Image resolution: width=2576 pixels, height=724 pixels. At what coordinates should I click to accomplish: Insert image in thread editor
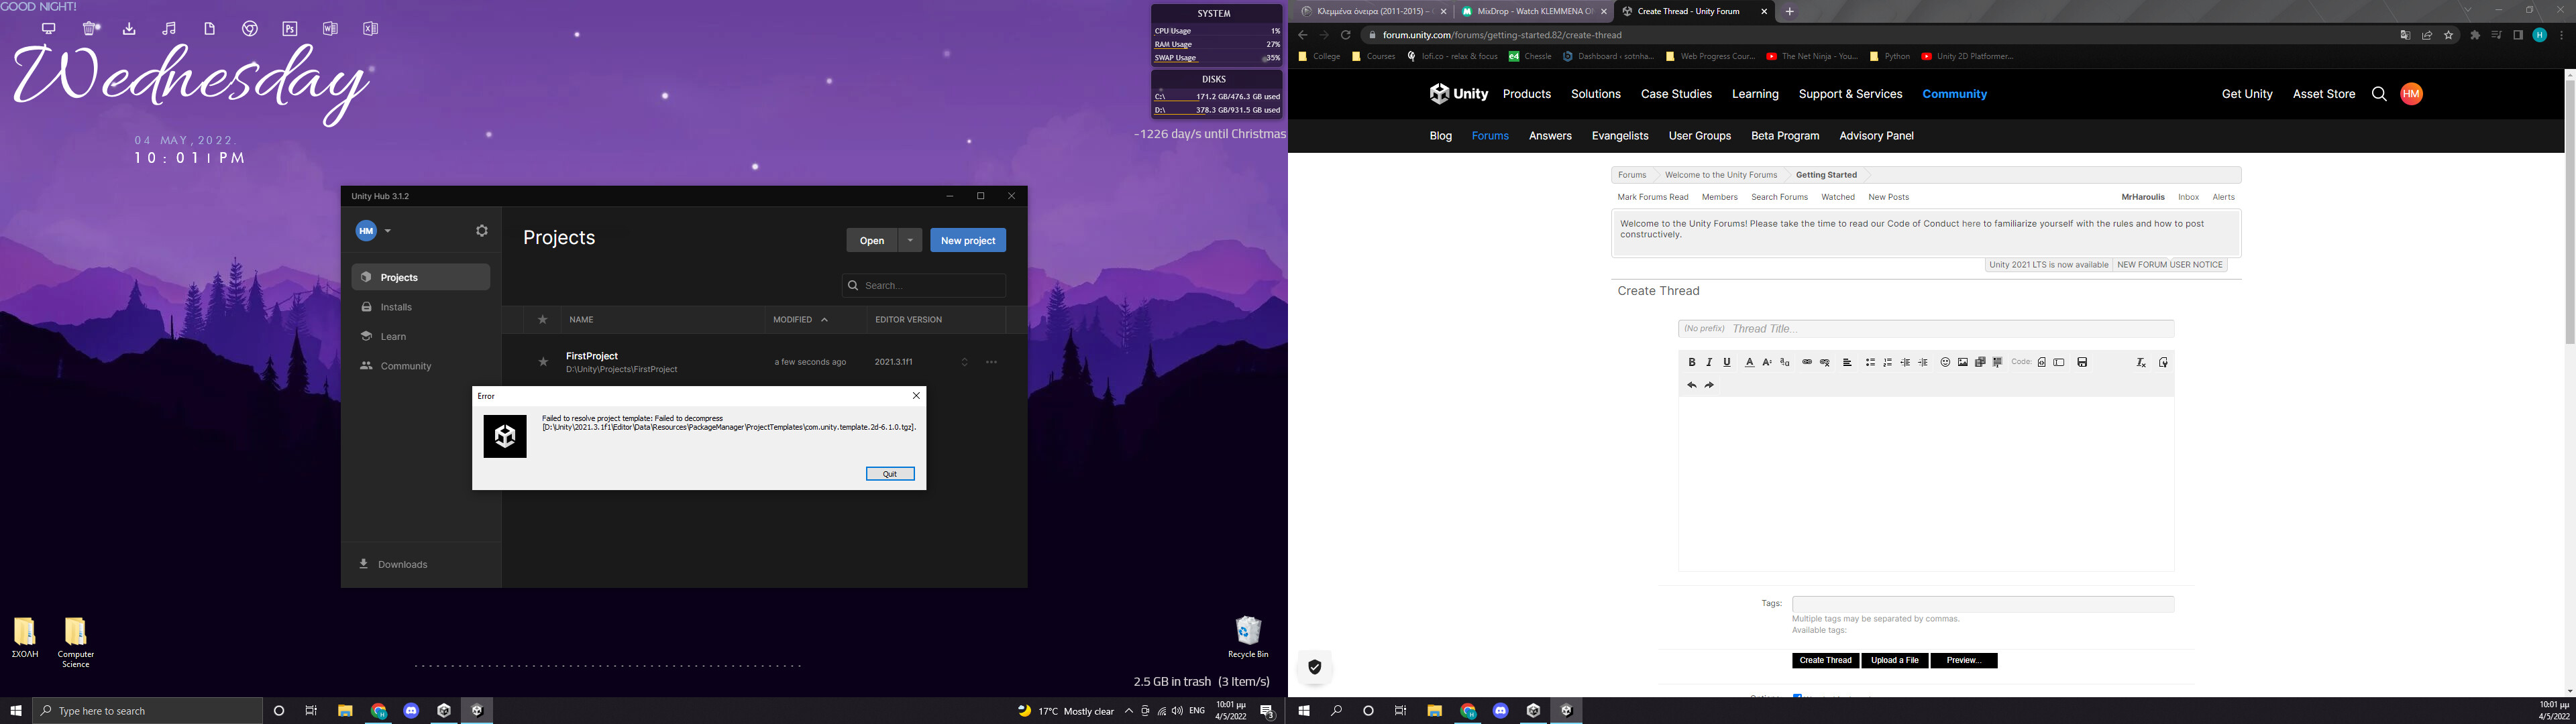pyautogui.click(x=1962, y=362)
